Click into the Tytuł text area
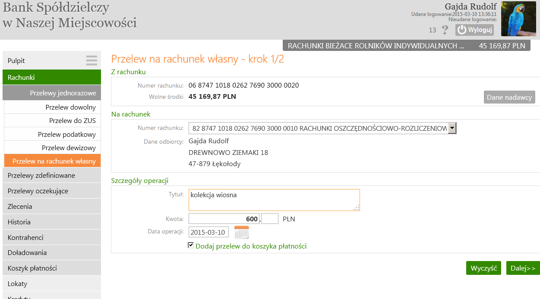Image resolution: width=540 pixels, height=299 pixels. point(274,200)
